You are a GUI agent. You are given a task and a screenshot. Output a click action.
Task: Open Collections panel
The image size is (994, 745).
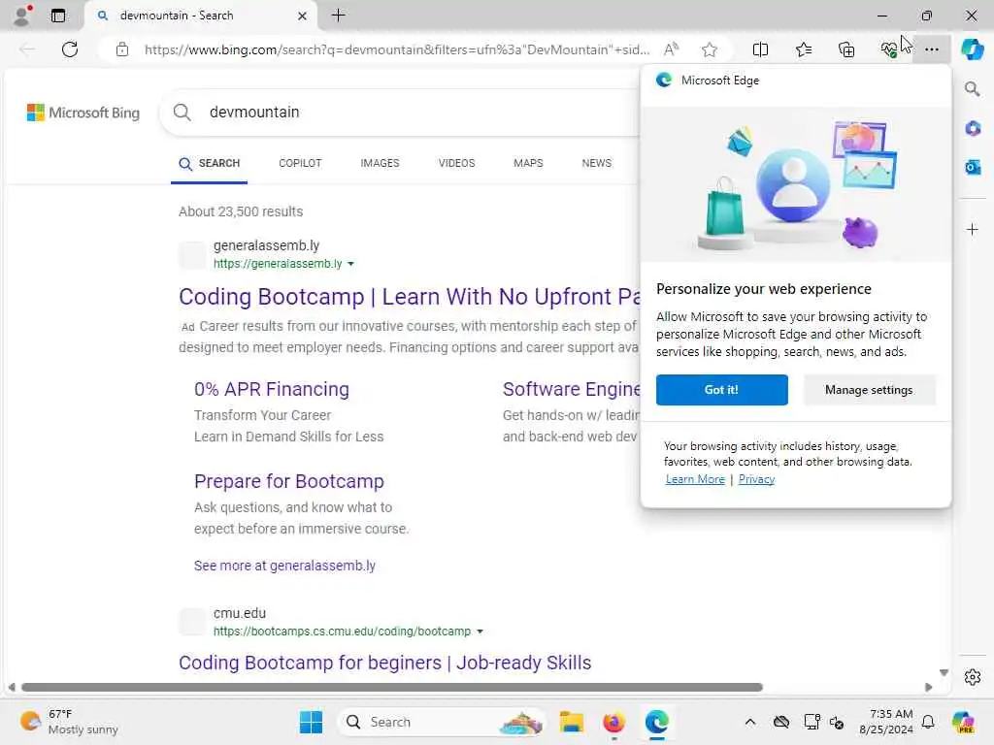point(846,49)
